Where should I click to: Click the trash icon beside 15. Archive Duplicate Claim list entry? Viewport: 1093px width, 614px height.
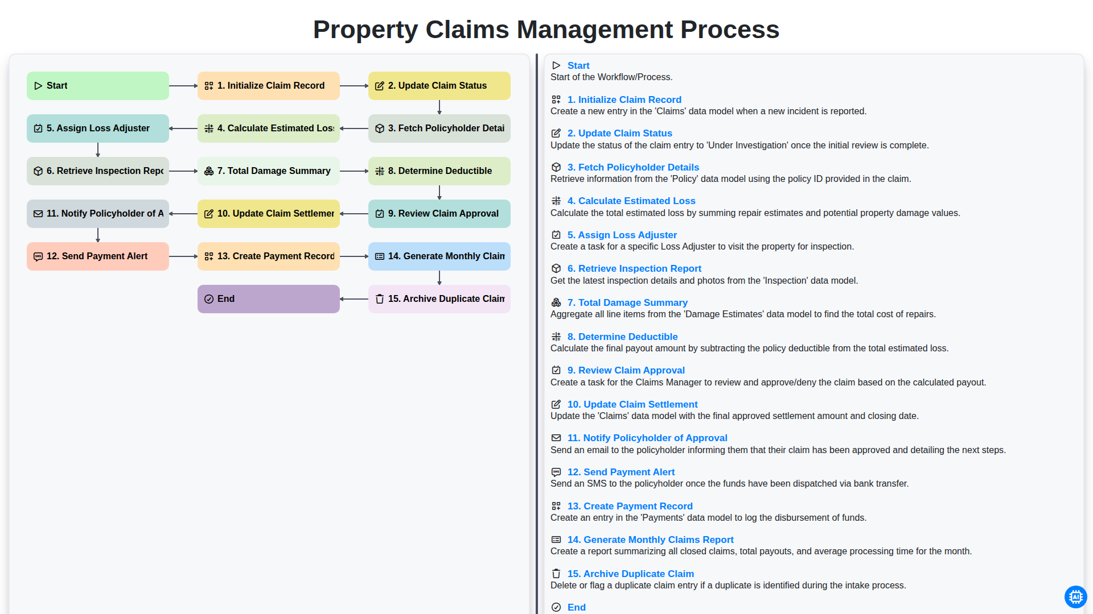point(556,574)
